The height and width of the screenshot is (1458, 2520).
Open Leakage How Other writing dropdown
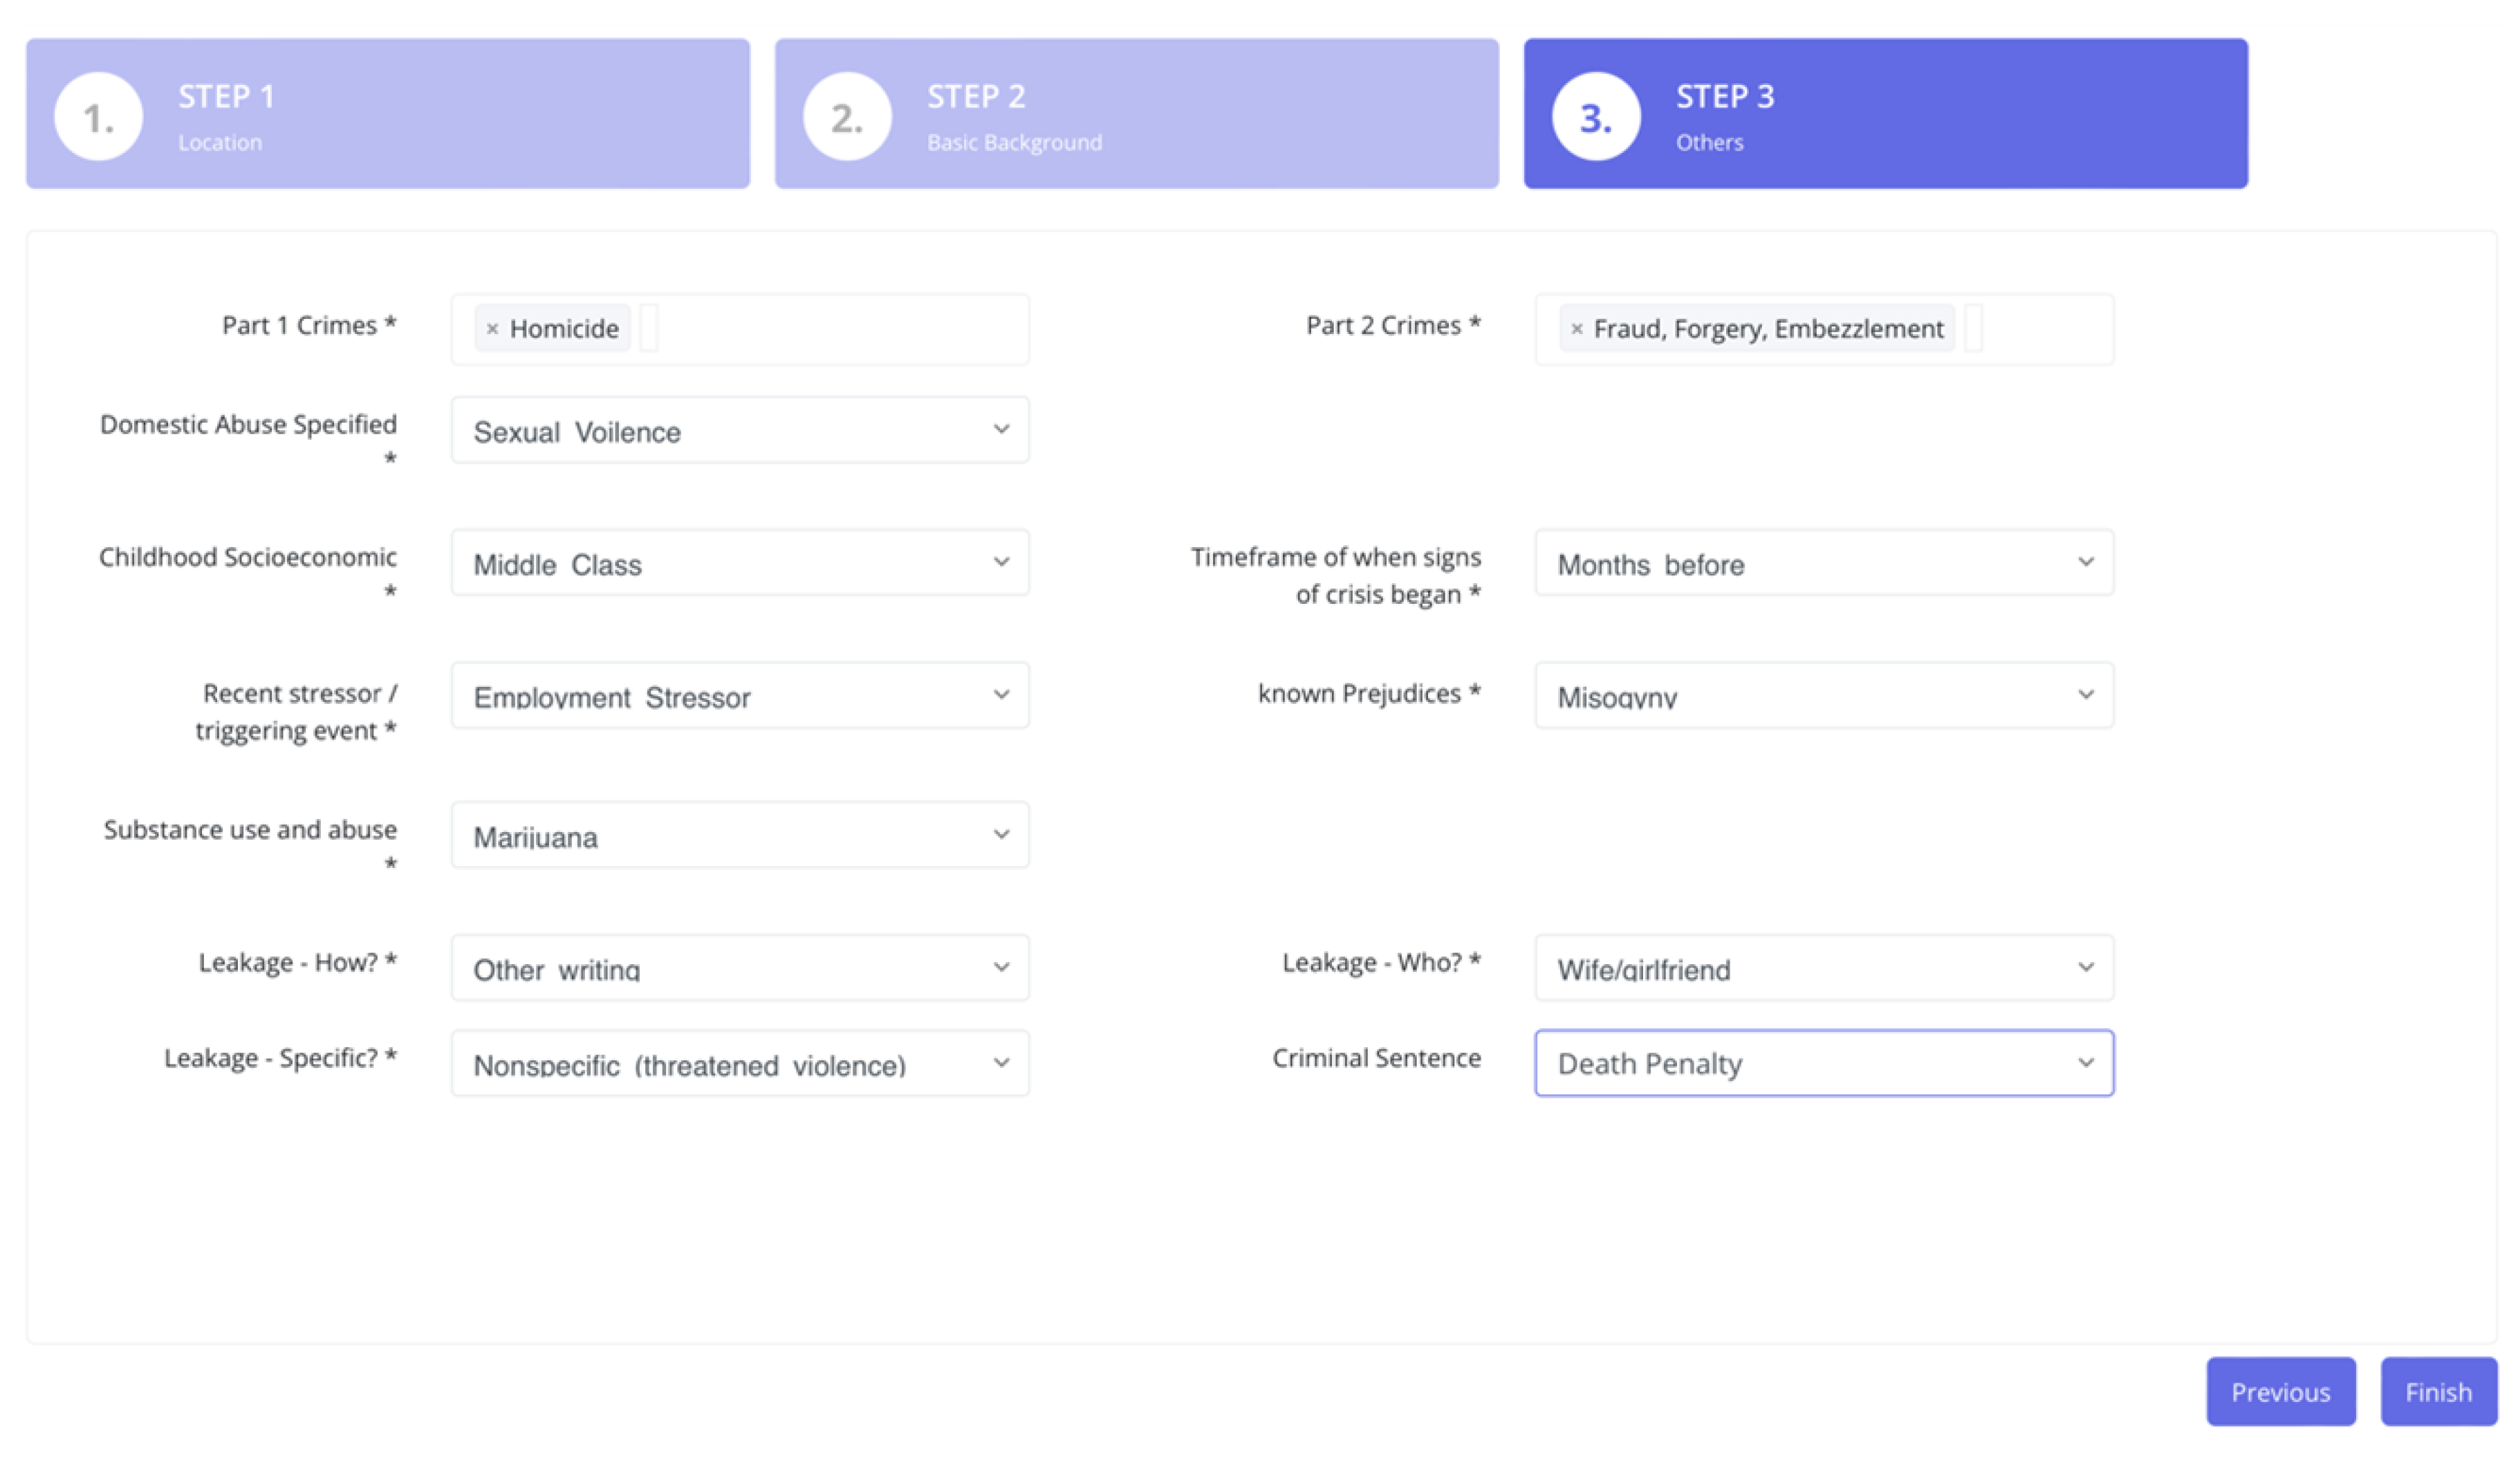740,968
